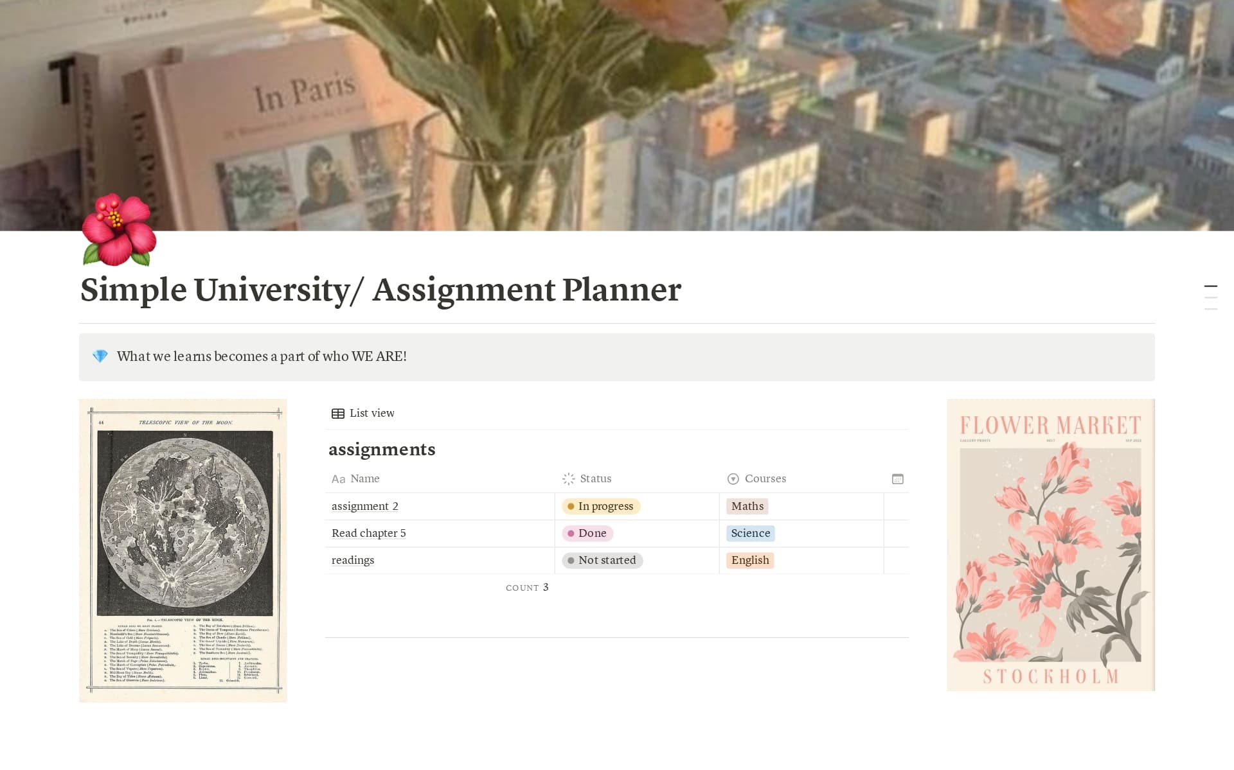
Task: Toggle the Maths course tag on assignment 2
Action: (747, 506)
